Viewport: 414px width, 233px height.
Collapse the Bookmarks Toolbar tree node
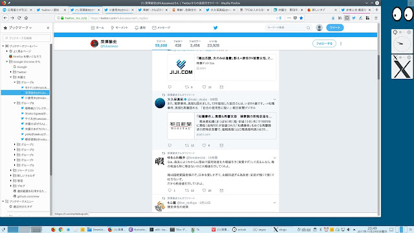(3, 46)
